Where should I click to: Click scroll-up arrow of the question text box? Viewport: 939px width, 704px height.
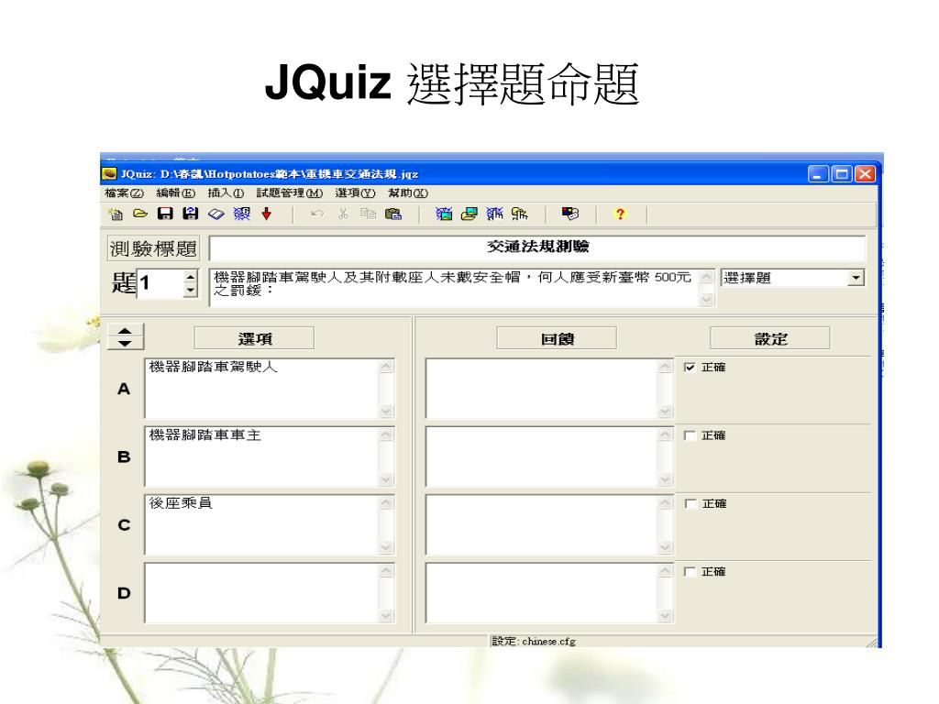(707, 277)
